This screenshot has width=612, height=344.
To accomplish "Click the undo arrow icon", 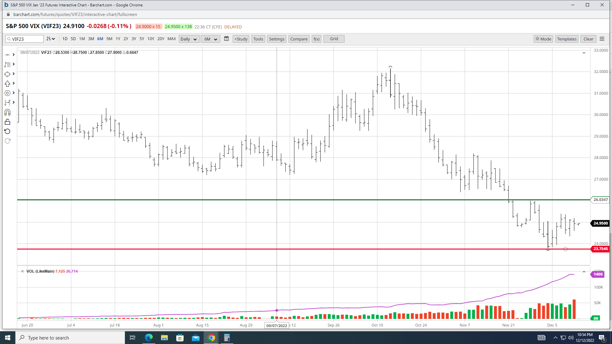I will click(8, 131).
